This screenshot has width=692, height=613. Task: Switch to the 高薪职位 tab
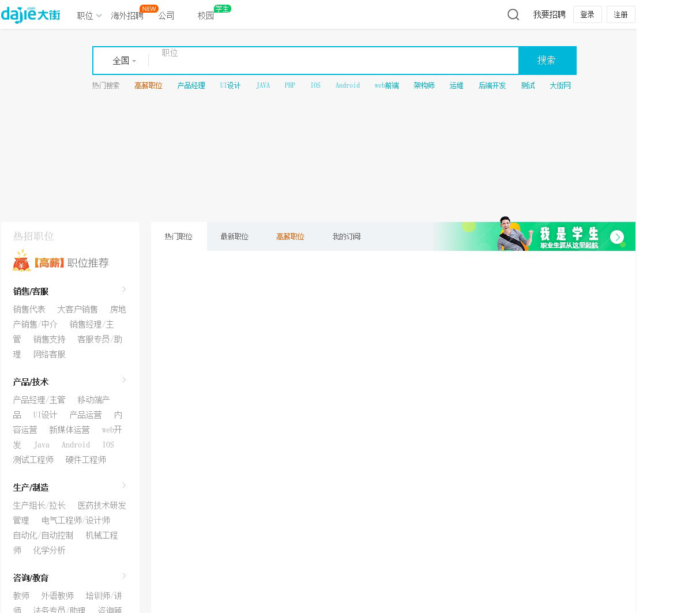coord(291,236)
